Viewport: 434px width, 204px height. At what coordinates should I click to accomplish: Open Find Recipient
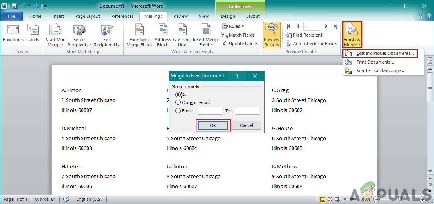[304, 35]
